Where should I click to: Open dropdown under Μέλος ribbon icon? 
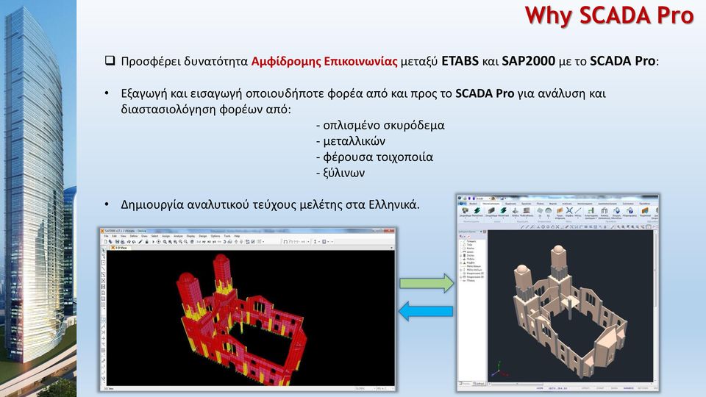coord(578,218)
